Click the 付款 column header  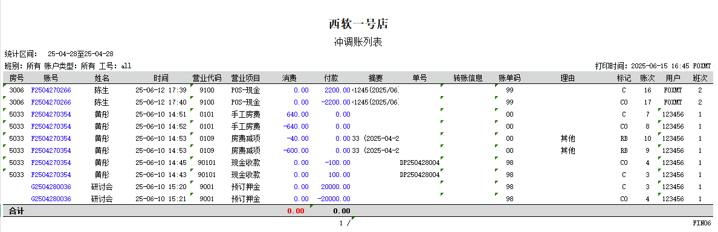pyautogui.click(x=331, y=78)
